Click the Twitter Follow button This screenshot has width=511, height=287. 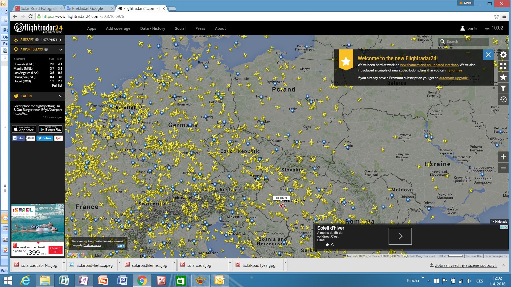[44, 138]
